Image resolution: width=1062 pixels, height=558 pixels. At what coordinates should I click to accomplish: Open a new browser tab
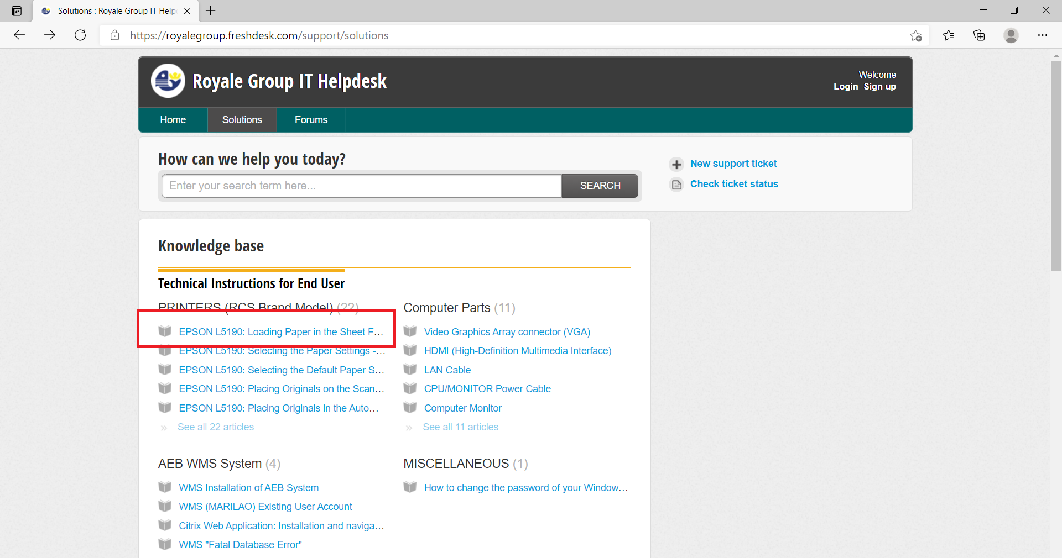(x=211, y=10)
